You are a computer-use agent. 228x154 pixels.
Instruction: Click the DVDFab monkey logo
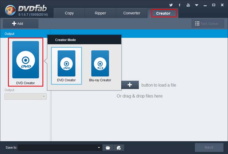pos(10,10)
